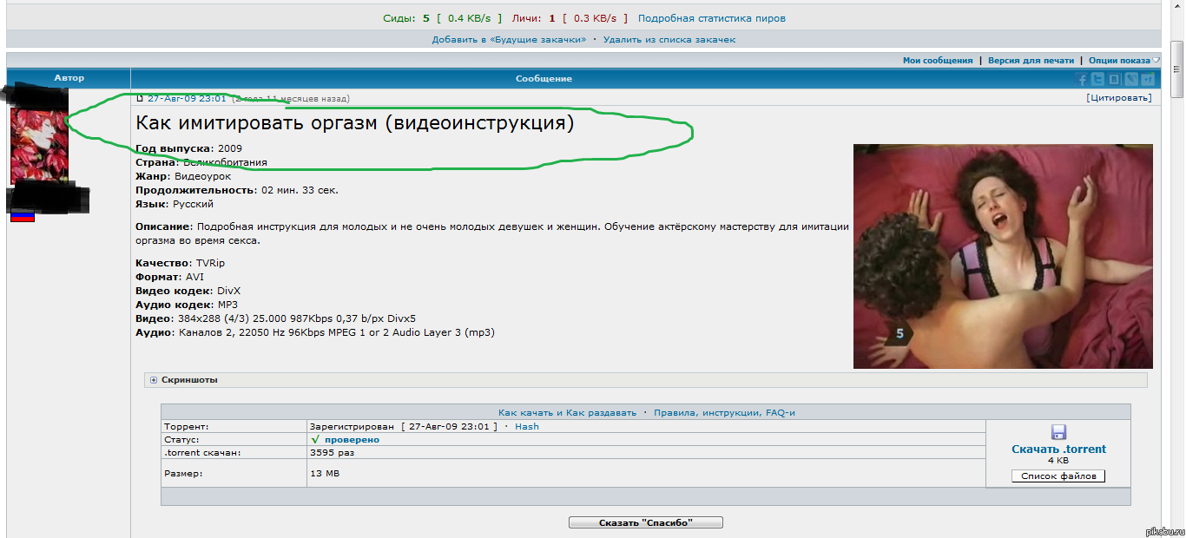This screenshot has width=1186, height=538.
Task: Expand the Скриншоты spoiler section
Action: [x=154, y=380]
